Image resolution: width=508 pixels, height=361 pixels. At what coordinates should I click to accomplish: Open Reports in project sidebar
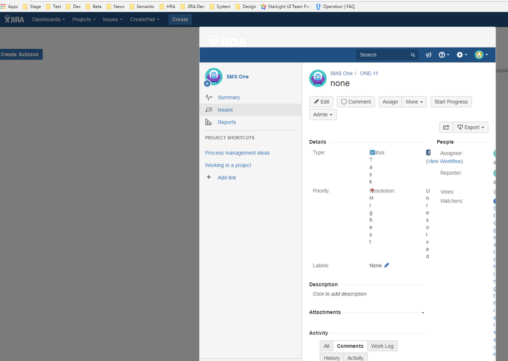click(x=227, y=122)
